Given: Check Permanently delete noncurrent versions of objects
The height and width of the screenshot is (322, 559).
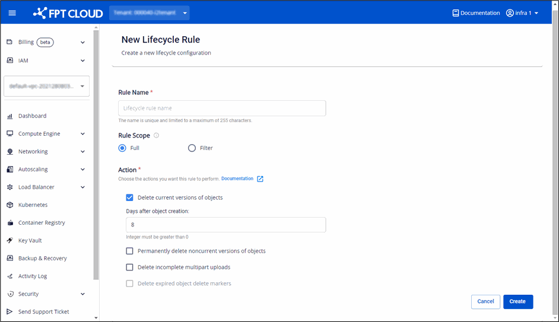Looking at the screenshot, I should tap(130, 251).
